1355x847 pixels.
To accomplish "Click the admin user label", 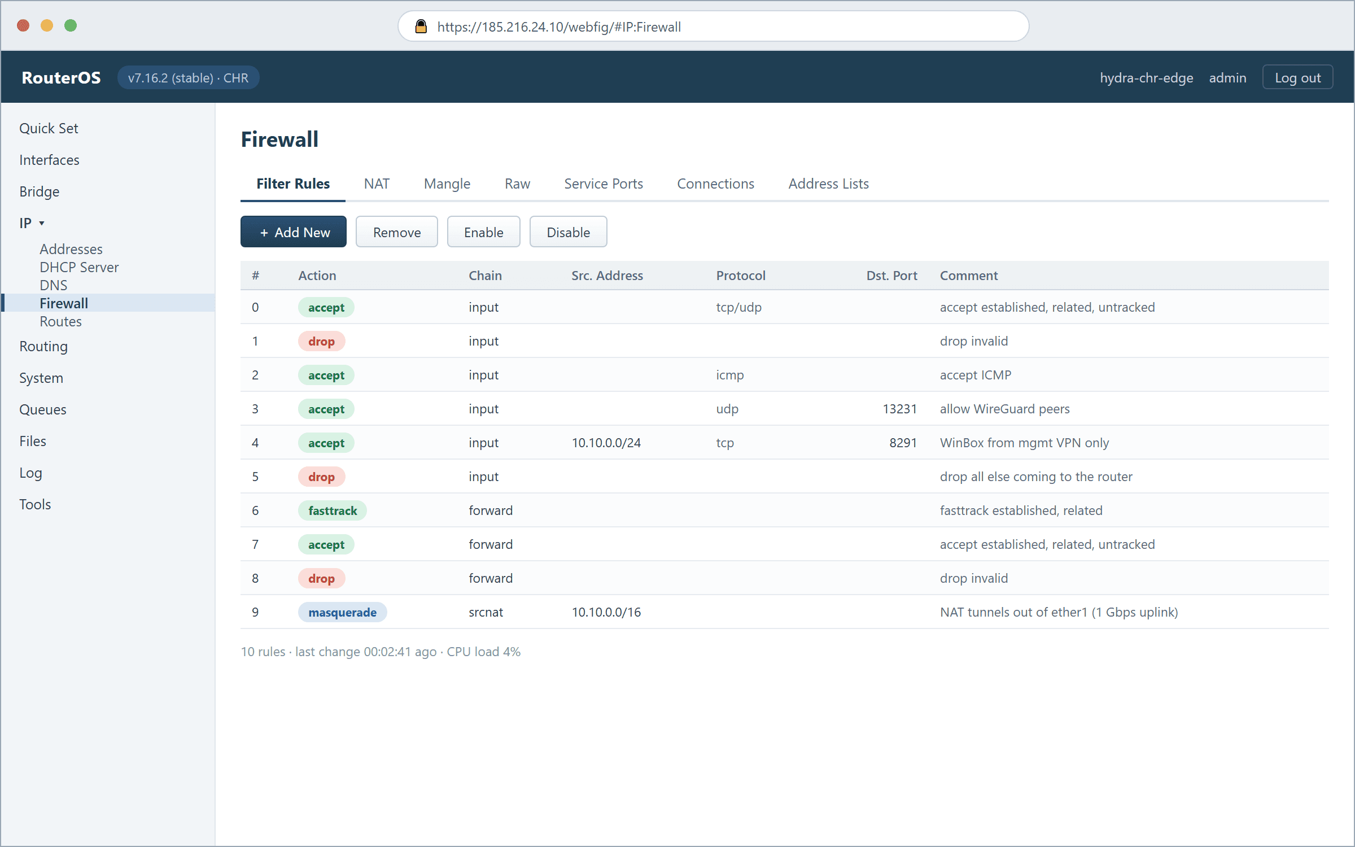I will (x=1227, y=77).
